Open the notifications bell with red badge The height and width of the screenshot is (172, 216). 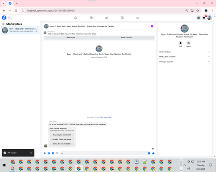pos(204,18)
